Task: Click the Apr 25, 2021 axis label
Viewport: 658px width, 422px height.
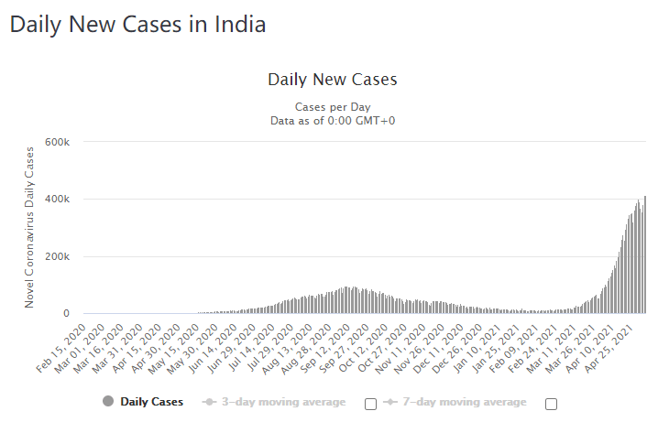Action: (x=609, y=348)
